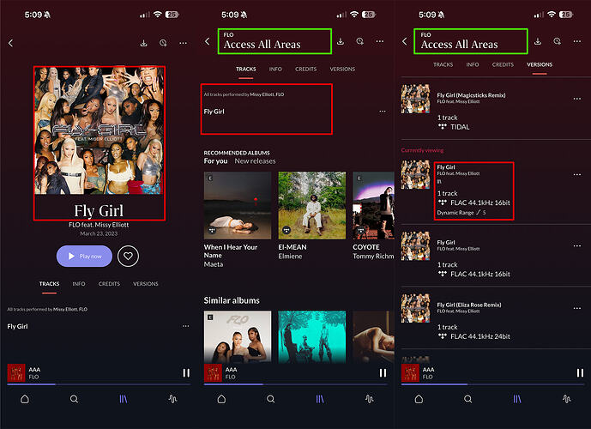The height and width of the screenshot is (429, 591).
Task: Open the top three-dot menu on the left screen
Action: 184,43
